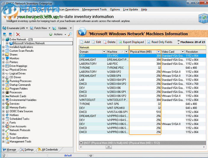Select the Logical Drives tree item
This screenshot has width=208, height=158.
17,74
